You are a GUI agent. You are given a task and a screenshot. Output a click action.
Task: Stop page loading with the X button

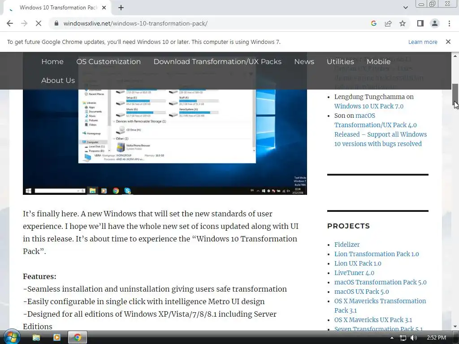pyautogui.click(x=39, y=23)
